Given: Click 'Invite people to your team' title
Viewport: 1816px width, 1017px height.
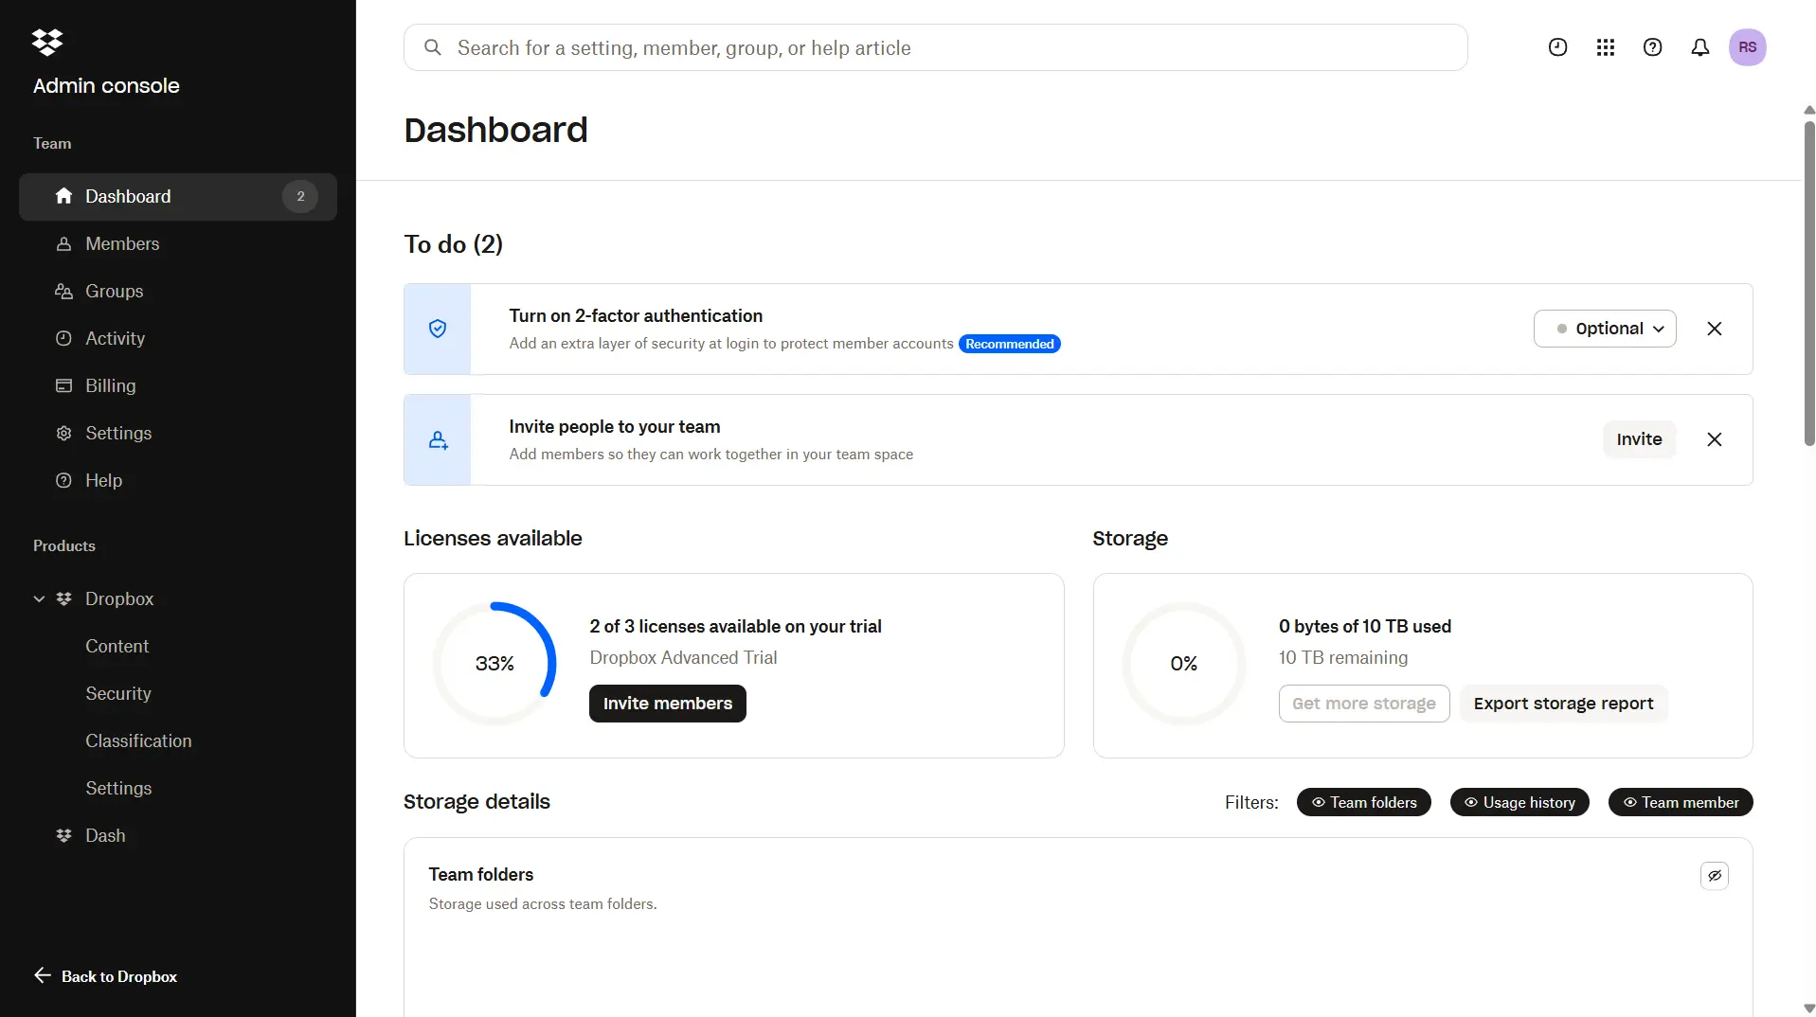Looking at the screenshot, I should 614,426.
